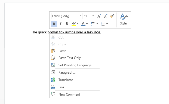
Task: Open Set Proofing Language dialog
Action: (x=75, y=65)
